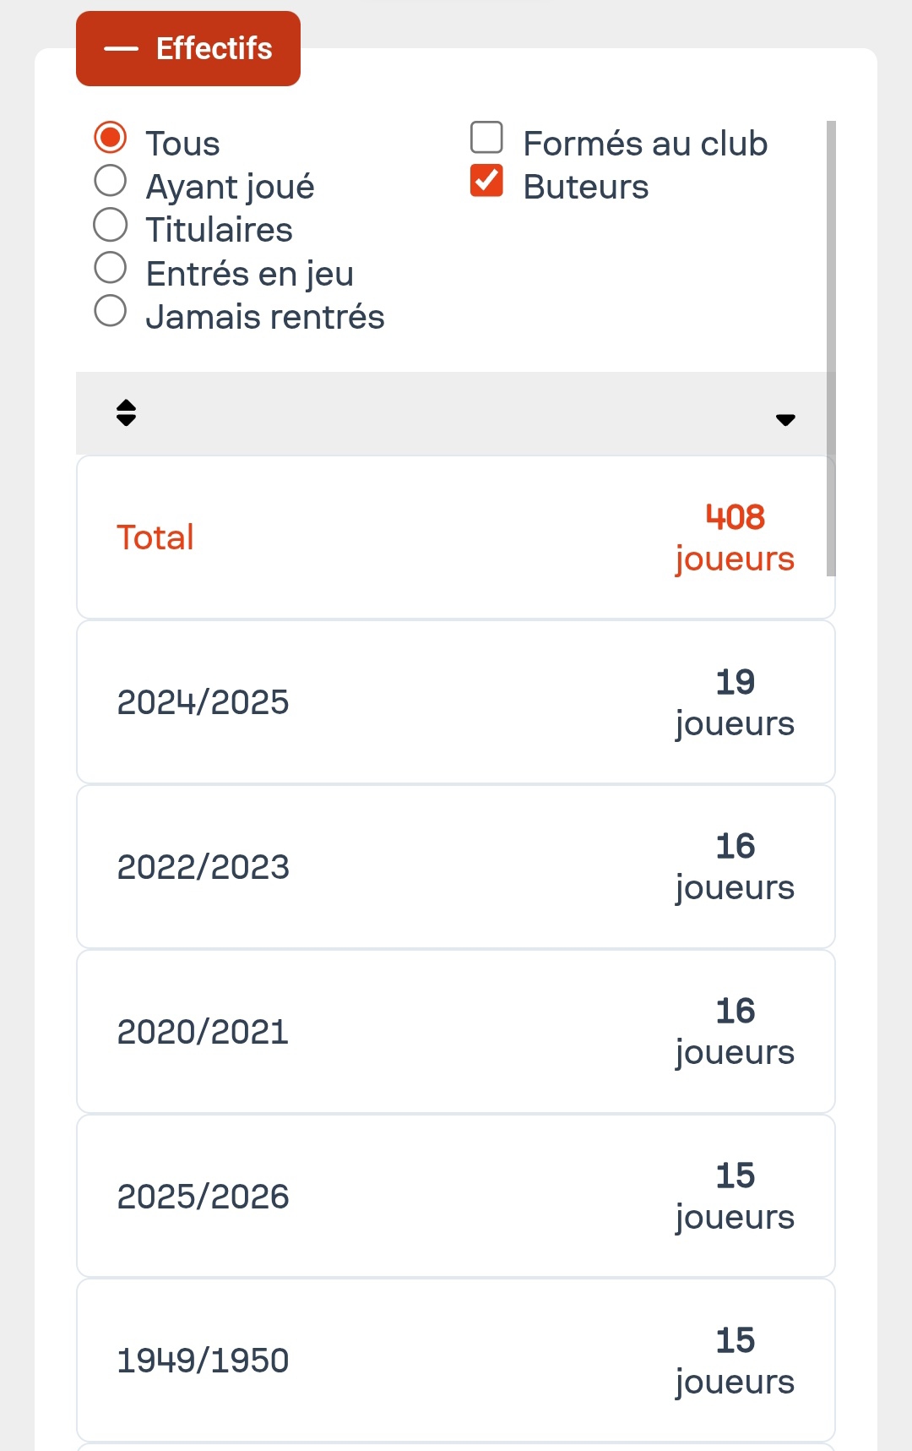Click the minus icon beside Effectifs

tap(121, 49)
